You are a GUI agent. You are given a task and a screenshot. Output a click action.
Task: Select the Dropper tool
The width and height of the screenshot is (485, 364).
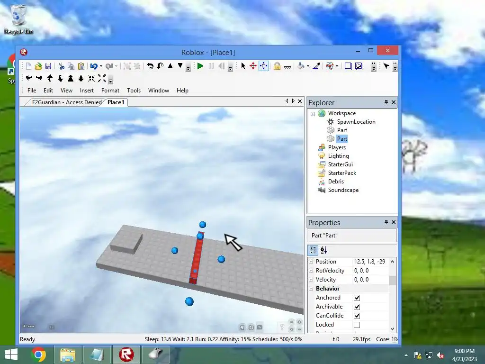(316, 66)
